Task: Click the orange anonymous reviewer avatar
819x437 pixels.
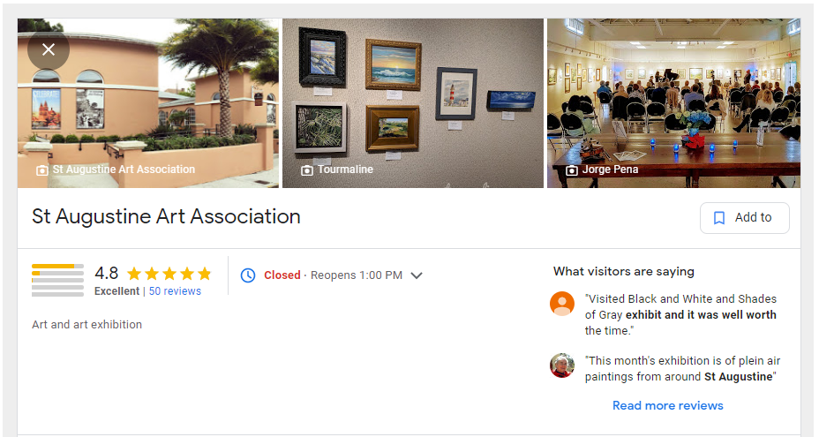Action: (x=562, y=304)
